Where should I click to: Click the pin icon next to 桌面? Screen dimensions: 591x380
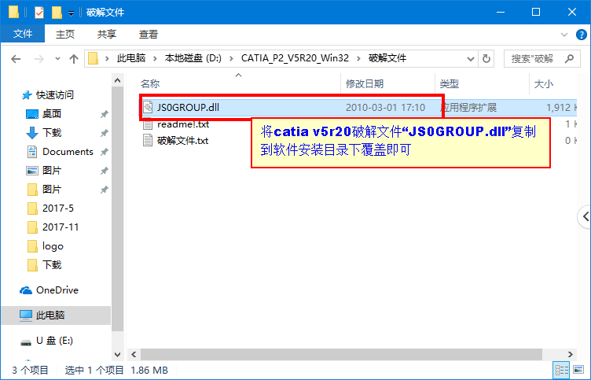coord(104,114)
